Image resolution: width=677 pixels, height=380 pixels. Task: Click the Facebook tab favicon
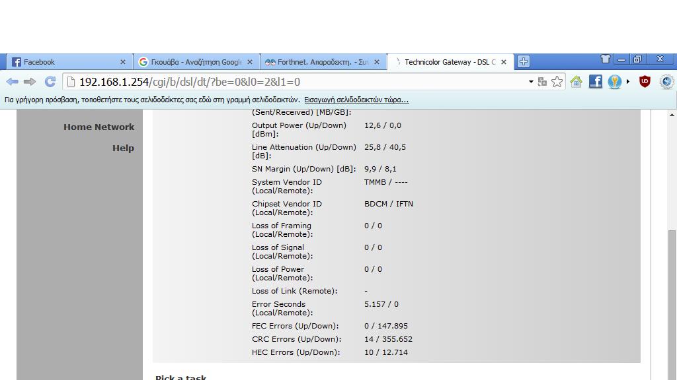(x=17, y=62)
